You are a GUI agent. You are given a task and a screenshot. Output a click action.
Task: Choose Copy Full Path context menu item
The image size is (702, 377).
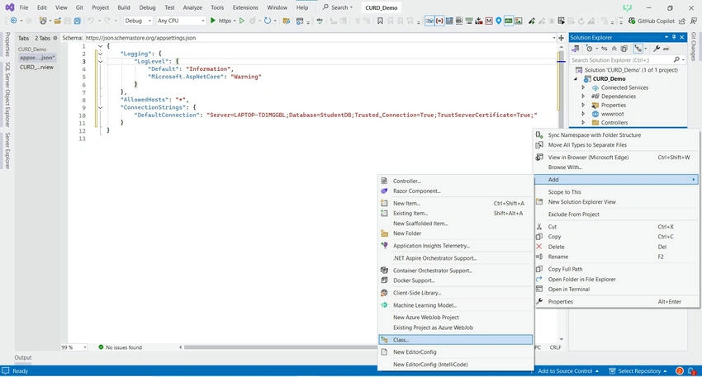pos(616,269)
